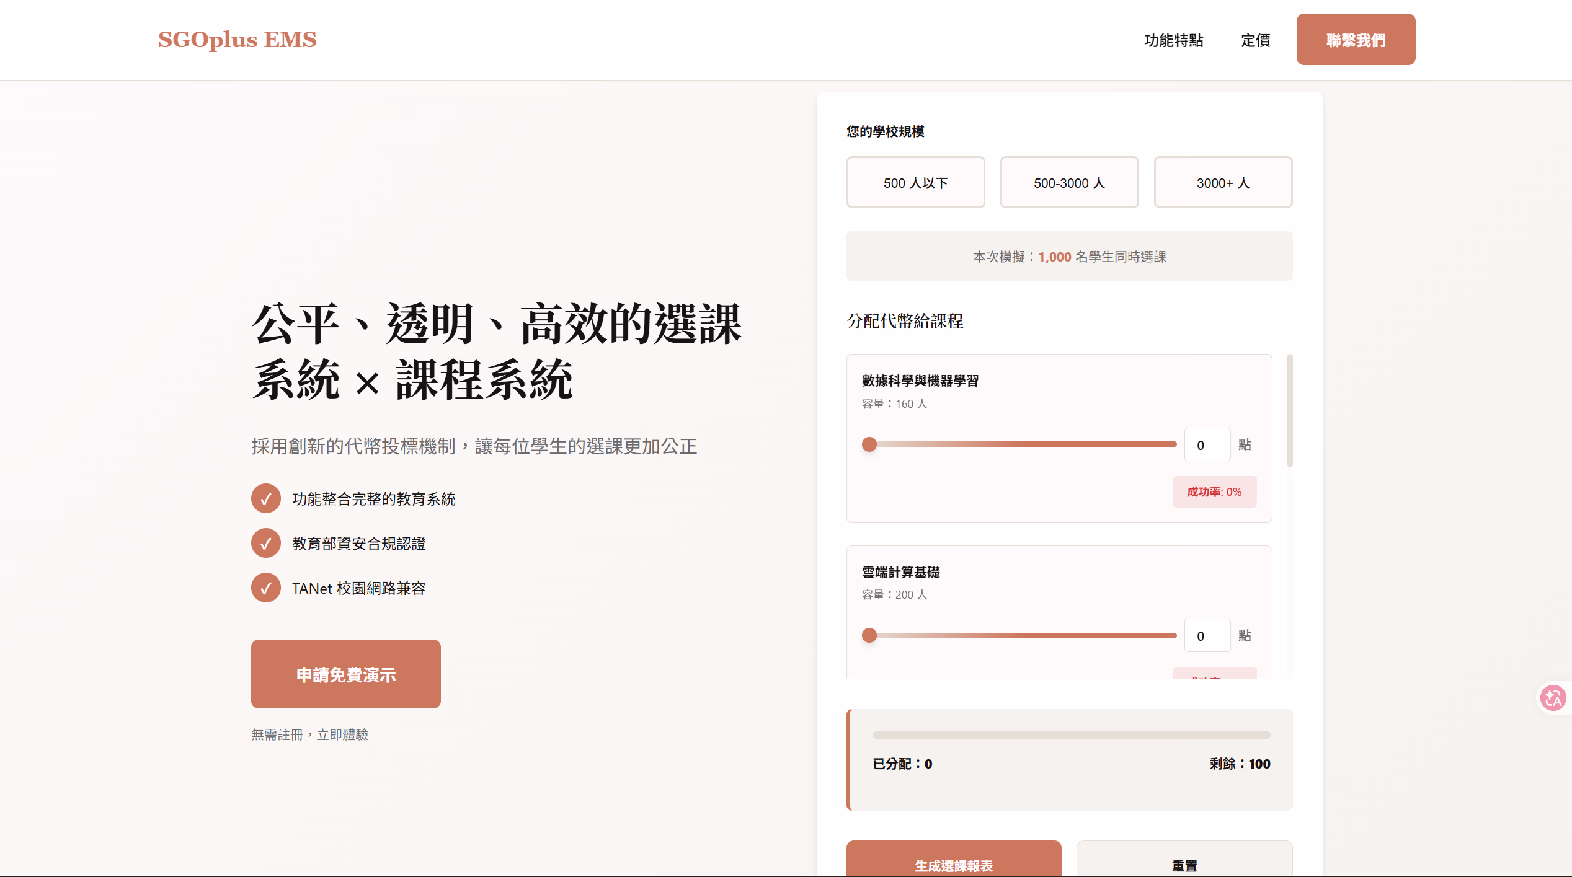The height and width of the screenshot is (877, 1572).
Task: Click the 分配代幣給課程 heading
Action: pos(905,321)
